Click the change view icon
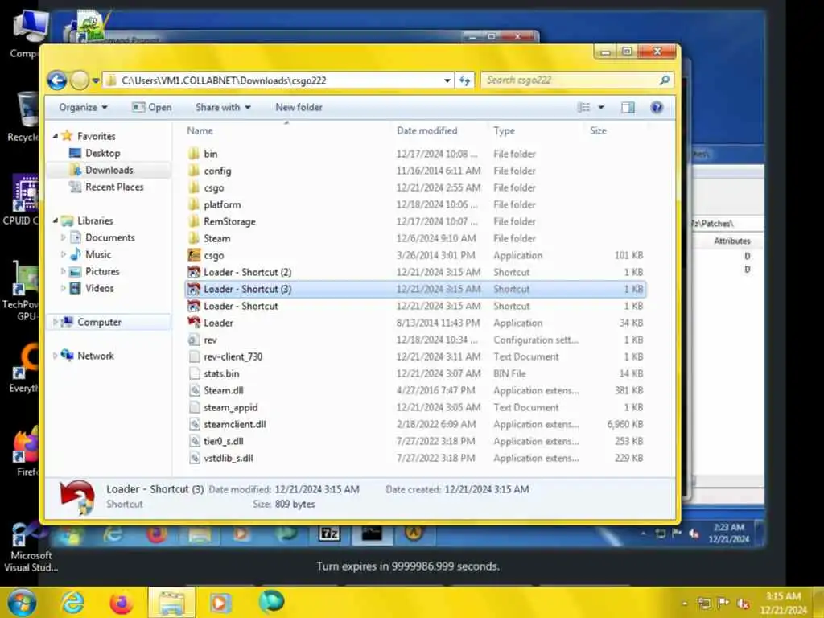Viewport: 824px width, 618px height. [x=584, y=107]
